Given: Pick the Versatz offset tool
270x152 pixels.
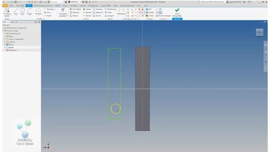Looking at the screenshot, I should (x=97, y=16).
